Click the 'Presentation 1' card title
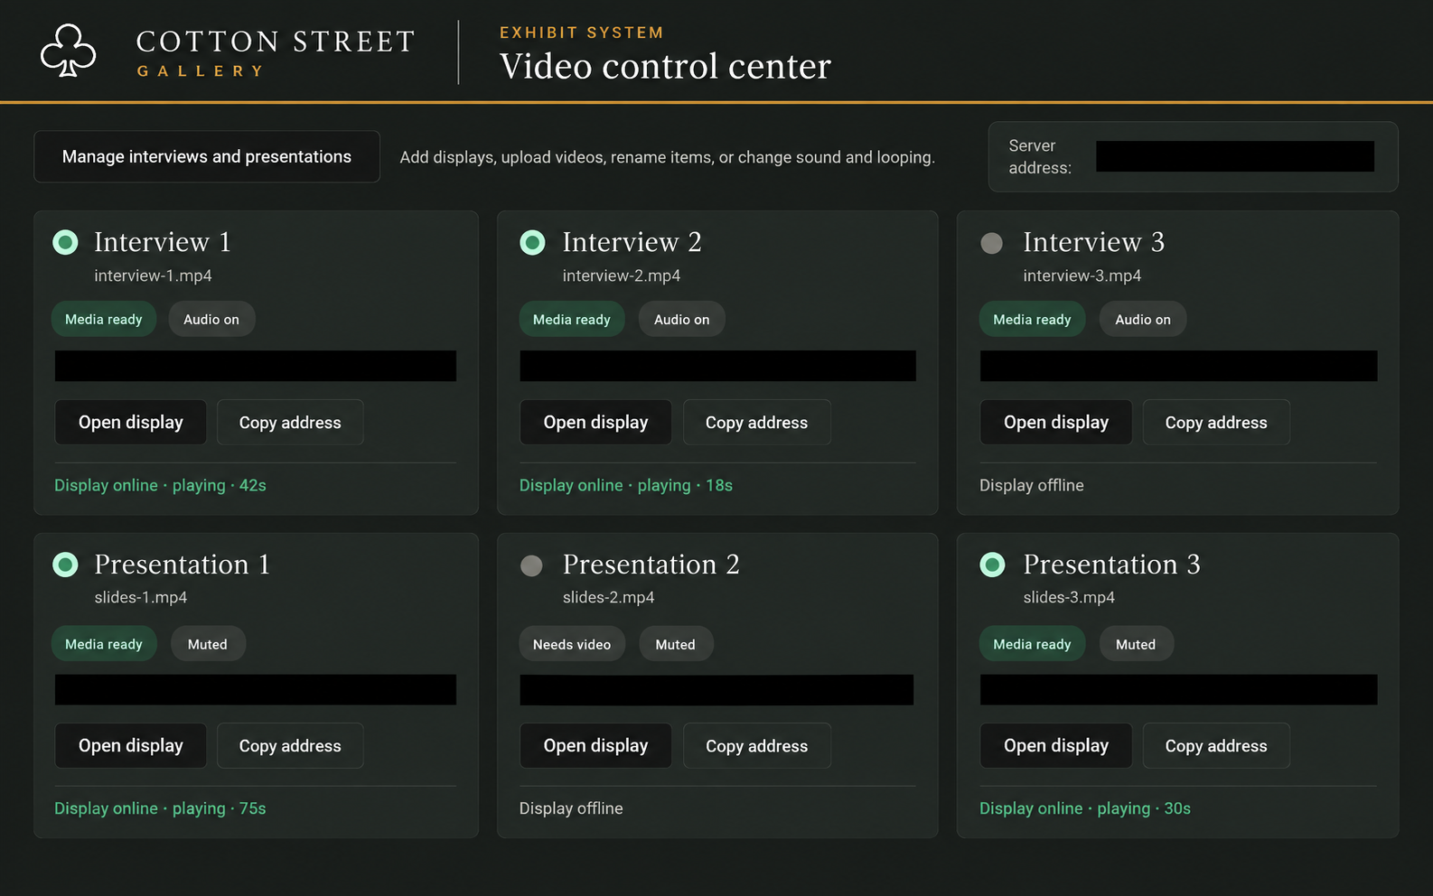The image size is (1433, 896). (182, 565)
